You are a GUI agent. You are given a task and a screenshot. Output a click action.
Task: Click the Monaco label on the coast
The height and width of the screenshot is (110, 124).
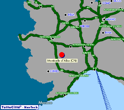click(45, 103)
